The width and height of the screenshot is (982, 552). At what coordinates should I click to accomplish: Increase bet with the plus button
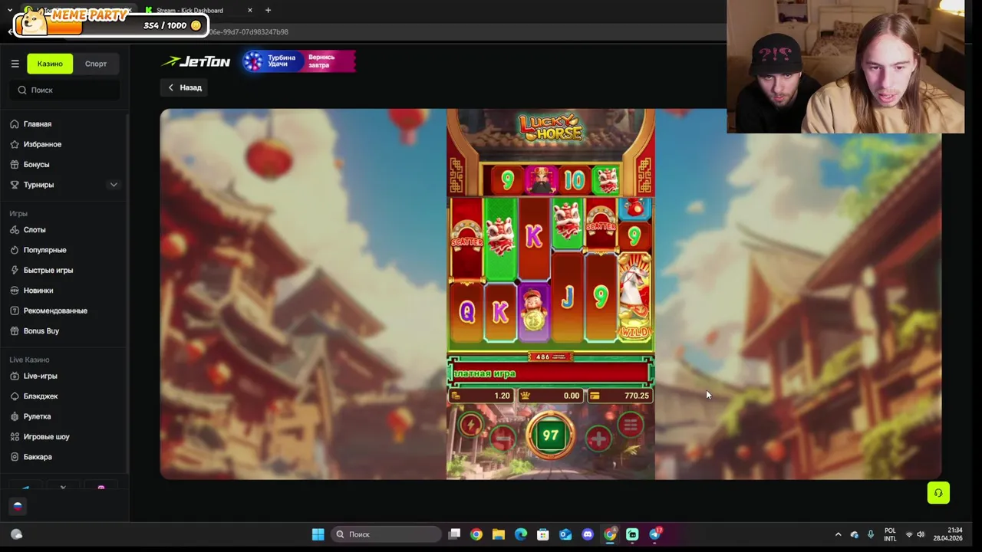(598, 439)
